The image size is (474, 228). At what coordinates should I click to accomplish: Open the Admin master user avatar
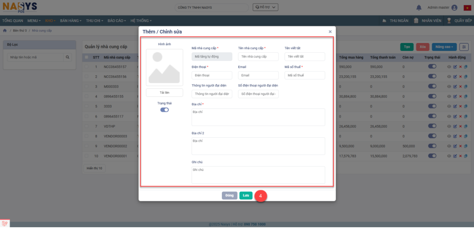pos(454,7)
